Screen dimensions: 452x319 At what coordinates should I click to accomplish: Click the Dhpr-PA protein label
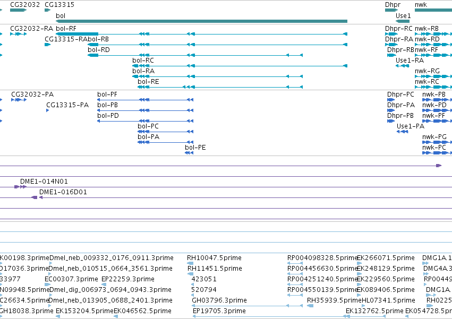click(401, 105)
